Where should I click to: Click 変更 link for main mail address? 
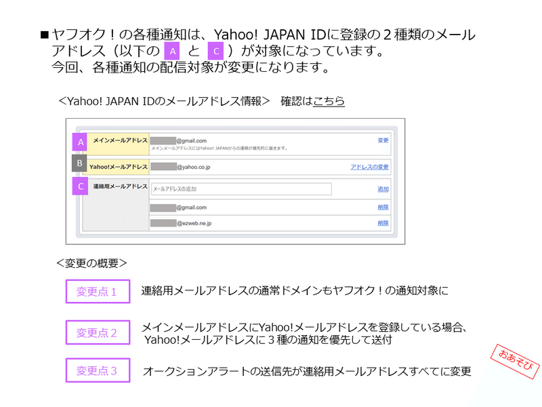point(383,140)
